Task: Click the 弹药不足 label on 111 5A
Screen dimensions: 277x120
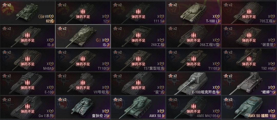Action: [138, 17]
